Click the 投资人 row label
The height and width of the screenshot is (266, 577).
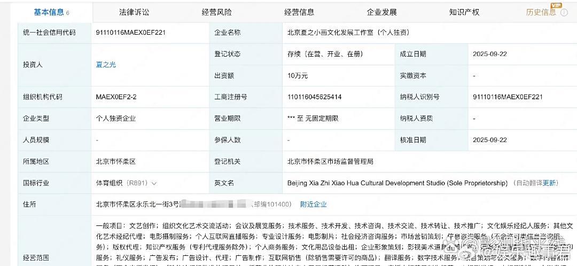33,65
